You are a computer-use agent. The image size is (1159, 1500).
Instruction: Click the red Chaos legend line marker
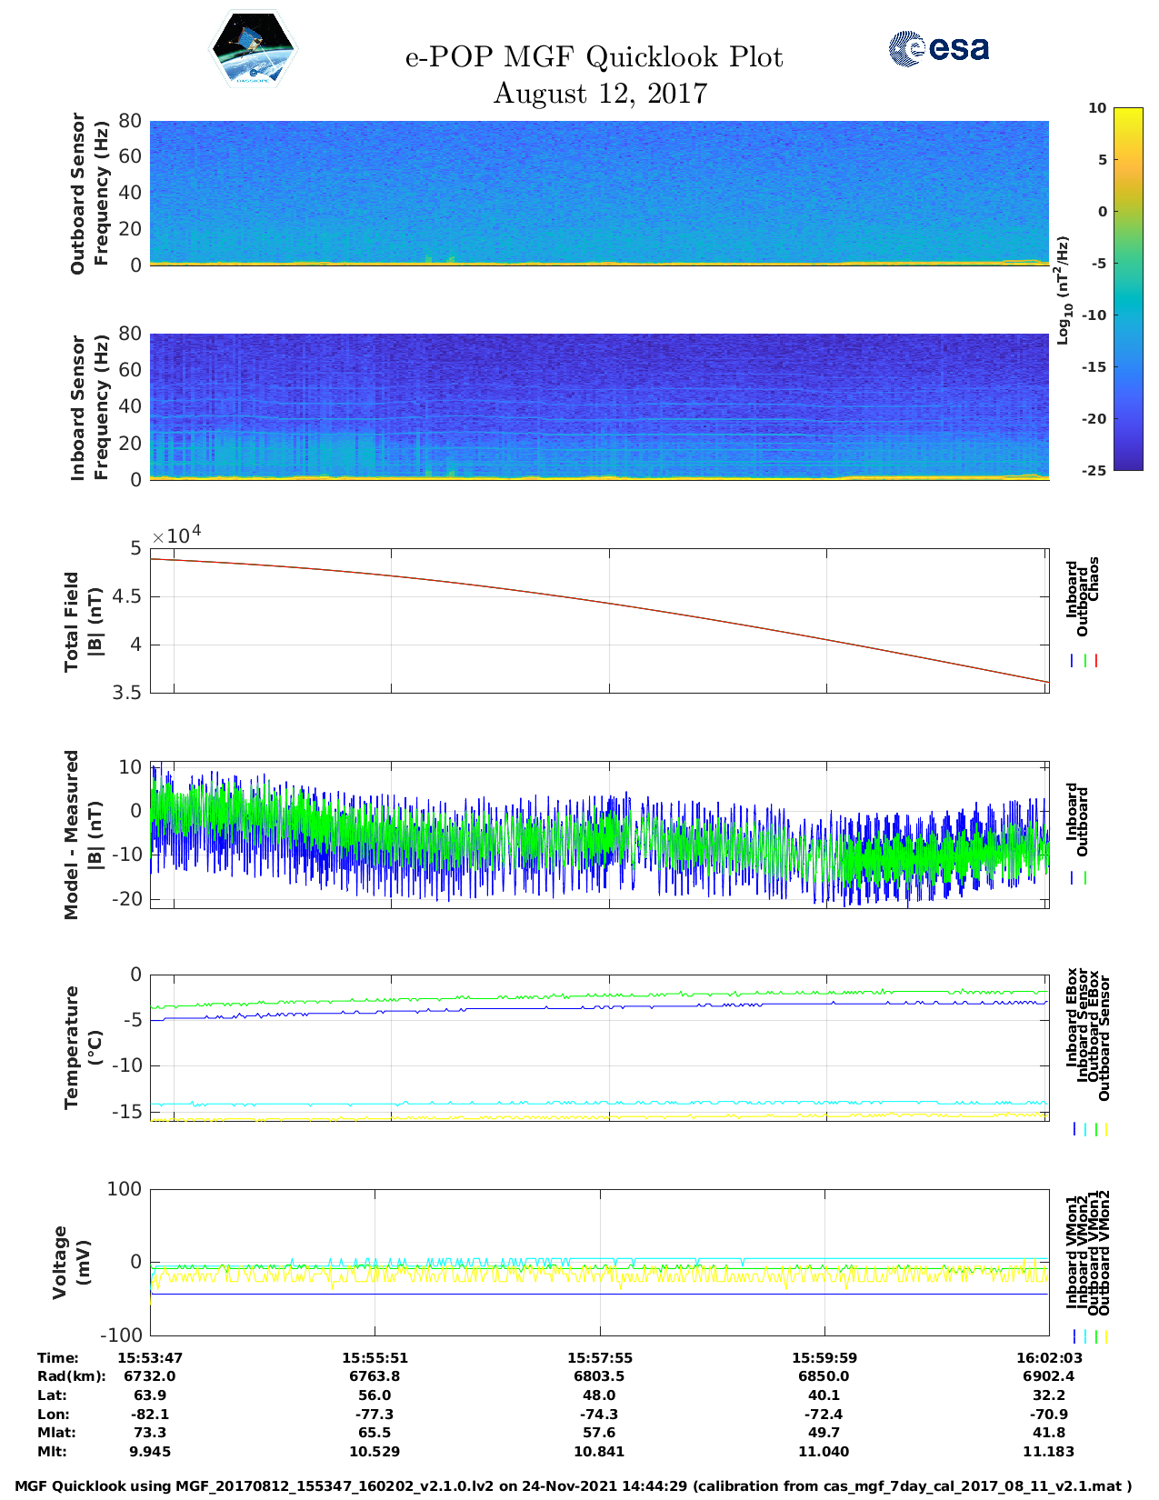(x=1096, y=661)
